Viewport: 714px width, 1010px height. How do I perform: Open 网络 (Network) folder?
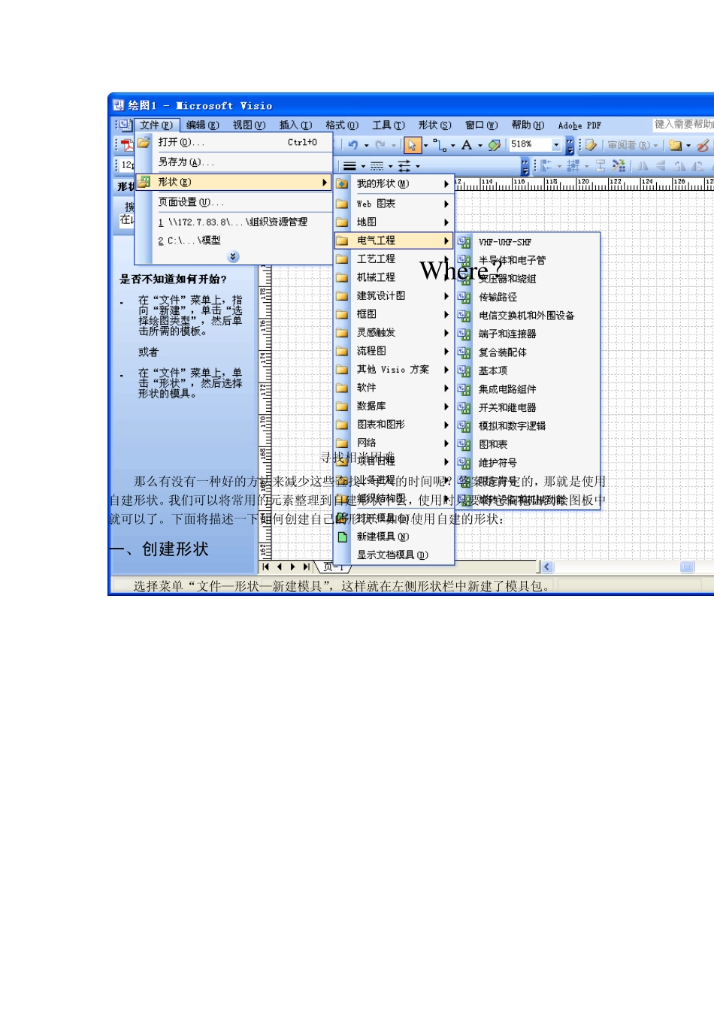395,443
